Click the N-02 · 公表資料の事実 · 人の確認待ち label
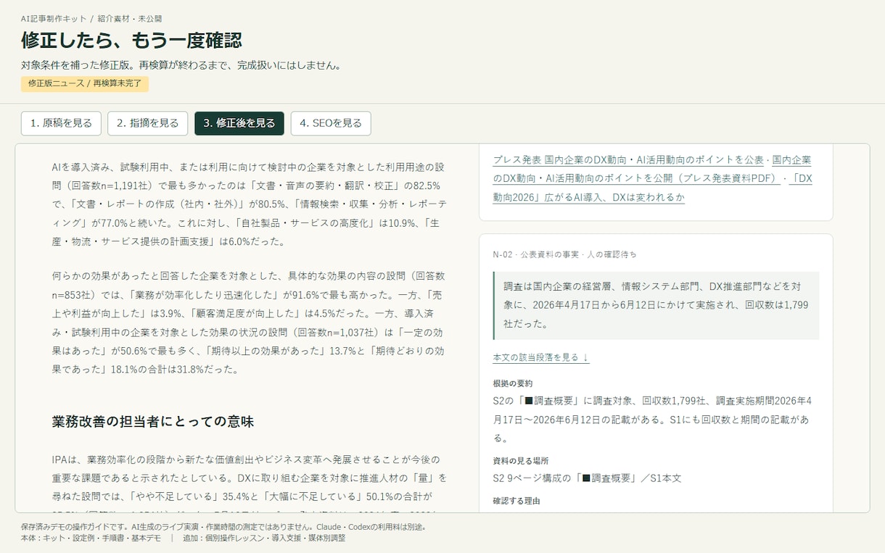This screenshot has height=553, width=885. pyautogui.click(x=564, y=254)
